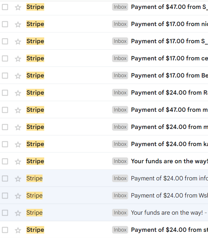This screenshot has width=208, height=238.
Task: Open unread 'Your funds are on the way!' message
Action: 169,161
